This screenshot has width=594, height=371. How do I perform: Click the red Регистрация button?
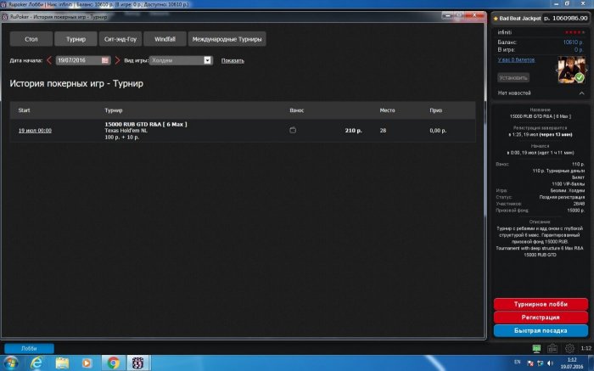click(x=541, y=318)
